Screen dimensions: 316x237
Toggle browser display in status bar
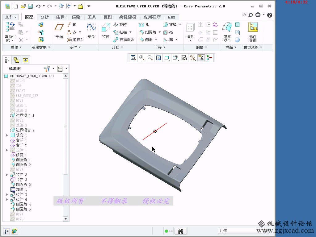coord(14,231)
